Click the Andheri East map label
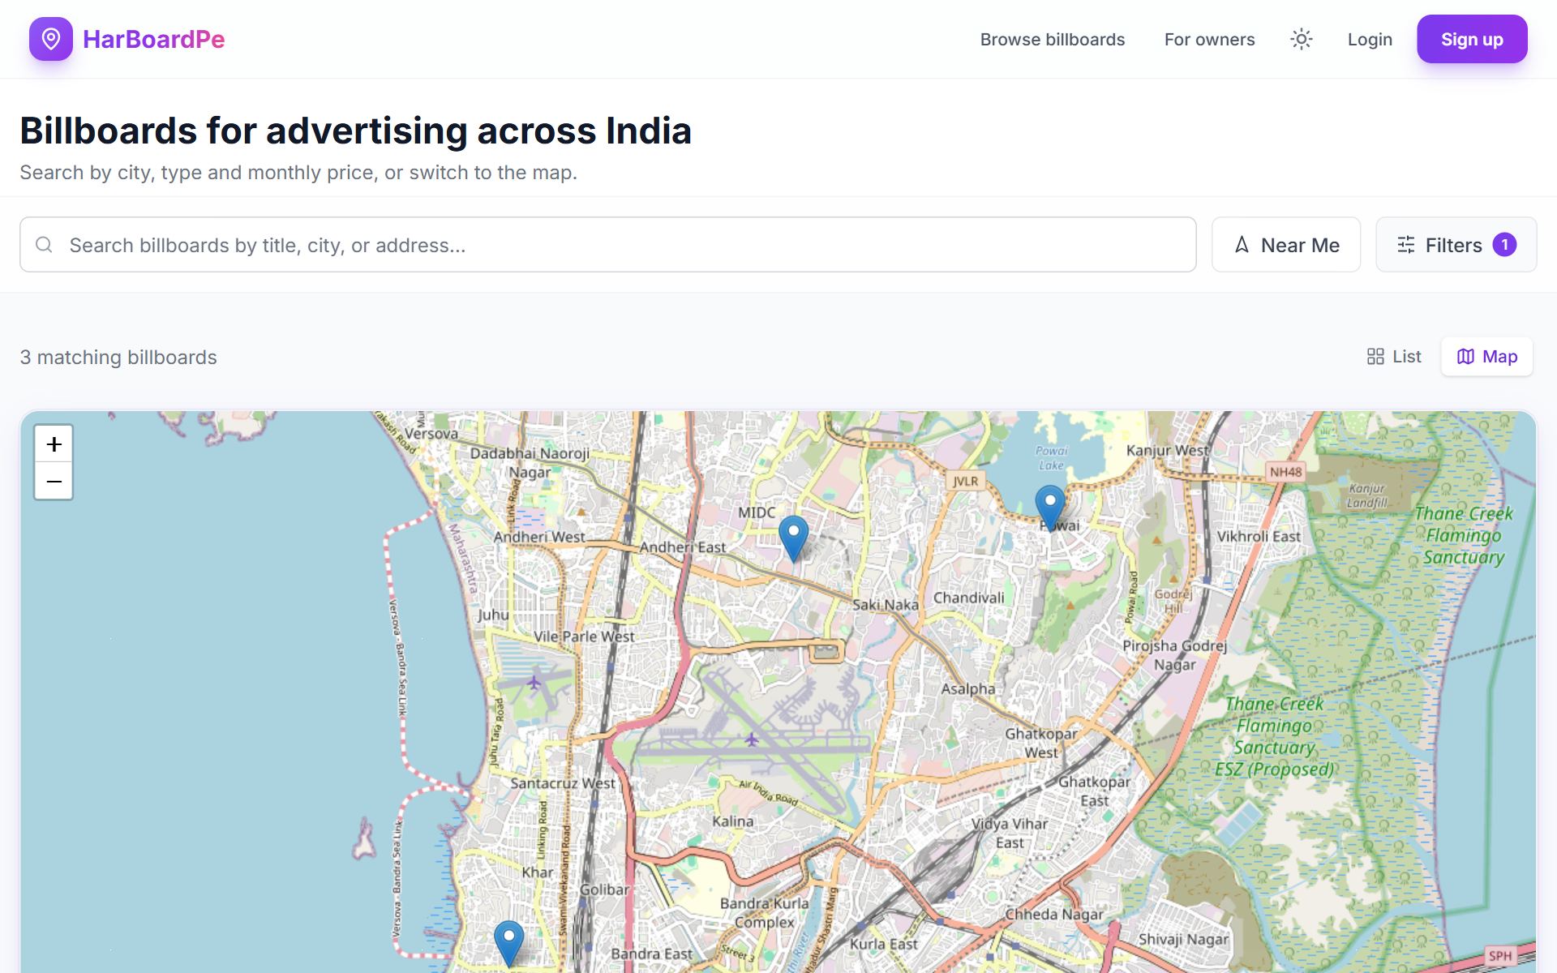Image resolution: width=1557 pixels, height=973 pixels. coord(683,547)
